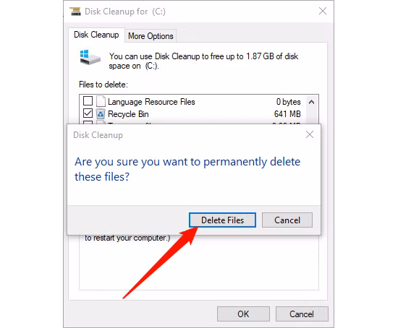This screenshot has width=398, height=328.
Task: Click the Files to delete label
Action: 103,85
